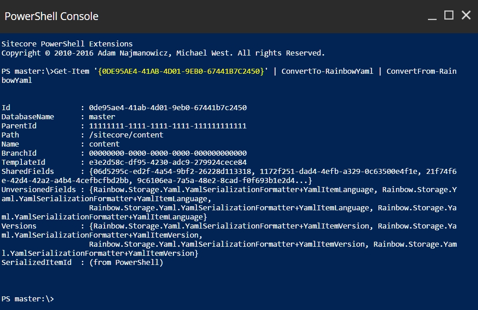
Task: Click the TemplateId GUID value
Action: [x=168, y=163]
